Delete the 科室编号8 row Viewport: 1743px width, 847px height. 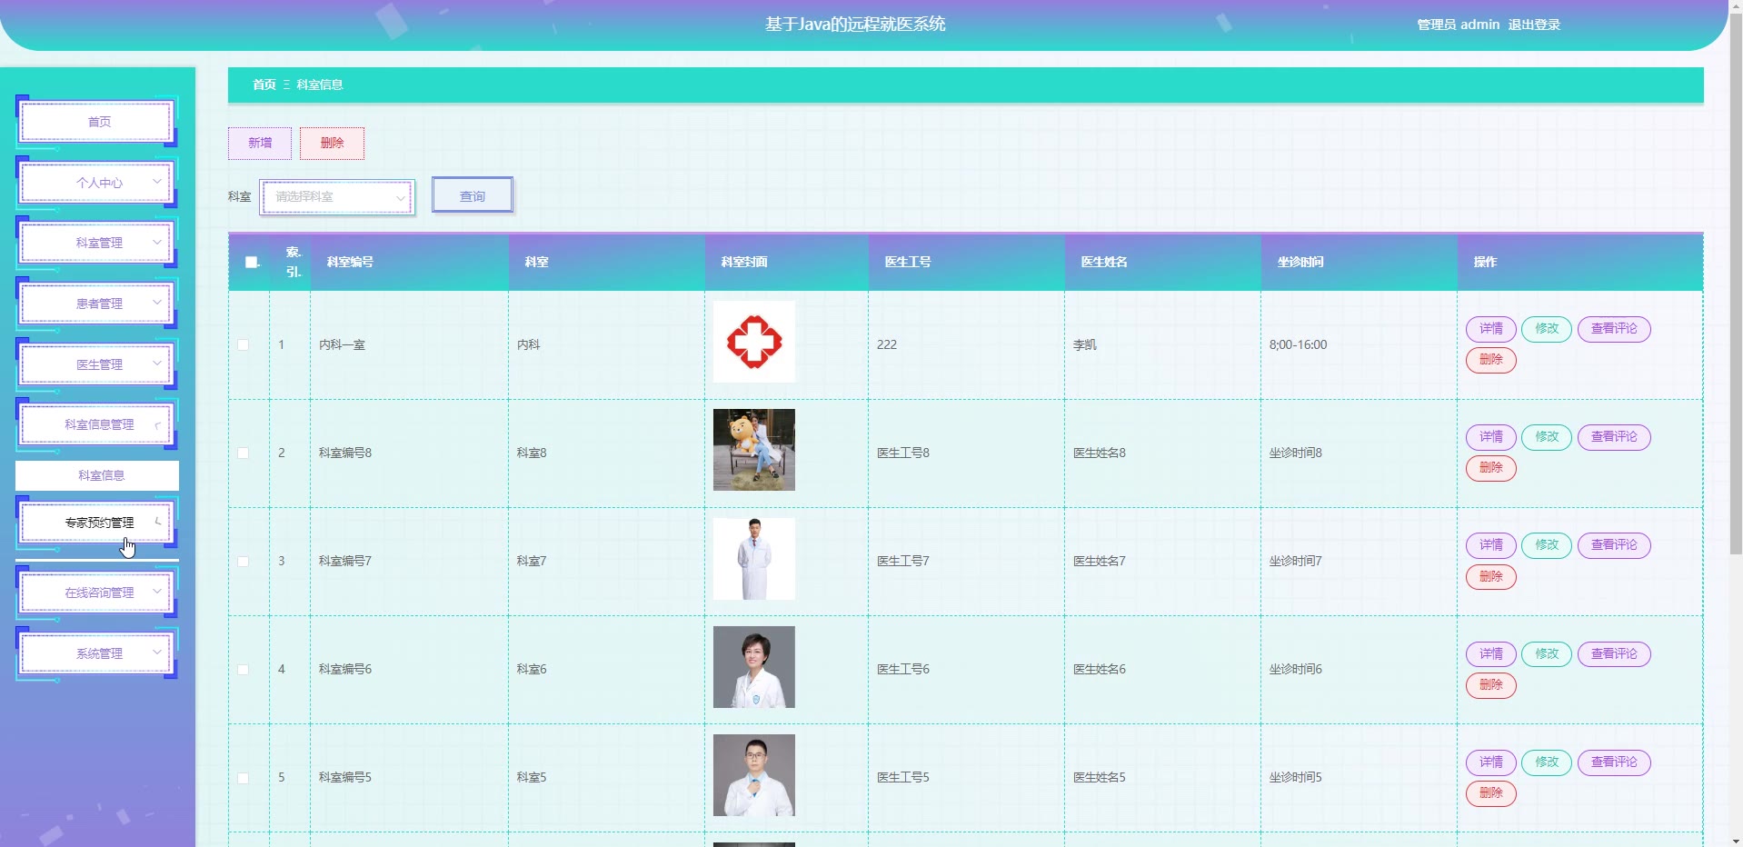pos(1491,468)
